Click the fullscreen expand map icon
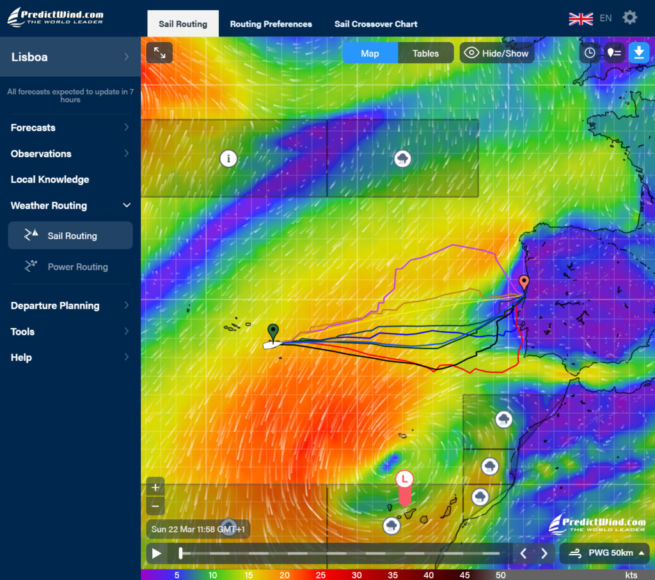 [x=159, y=53]
